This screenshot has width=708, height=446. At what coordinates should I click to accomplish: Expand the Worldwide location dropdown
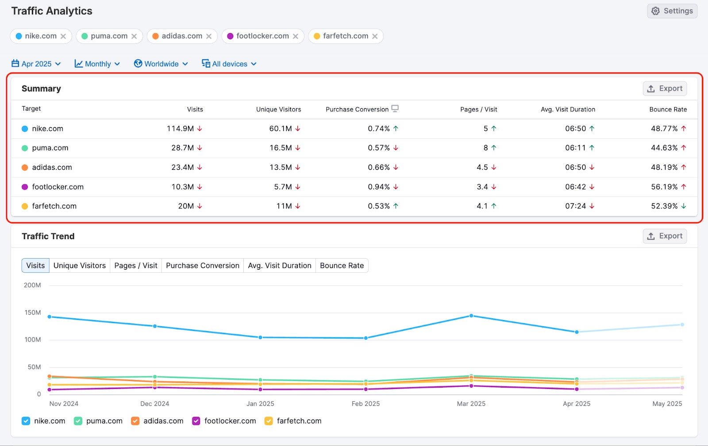162,64
